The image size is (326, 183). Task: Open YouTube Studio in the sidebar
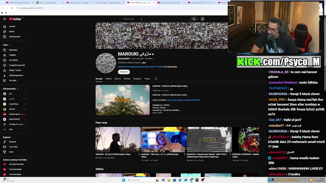tap(15, 169)
